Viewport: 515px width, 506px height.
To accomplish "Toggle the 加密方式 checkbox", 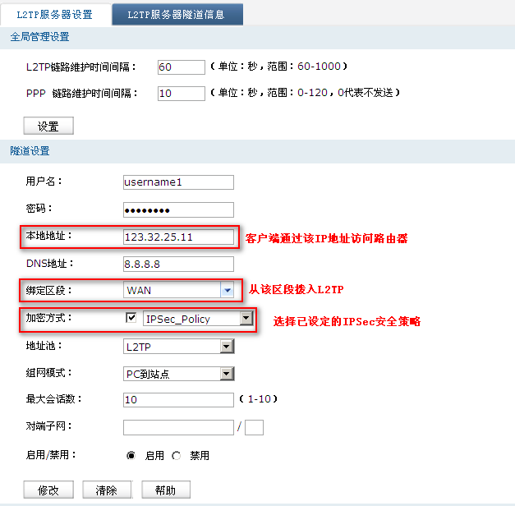I will [x=131, y=318].
